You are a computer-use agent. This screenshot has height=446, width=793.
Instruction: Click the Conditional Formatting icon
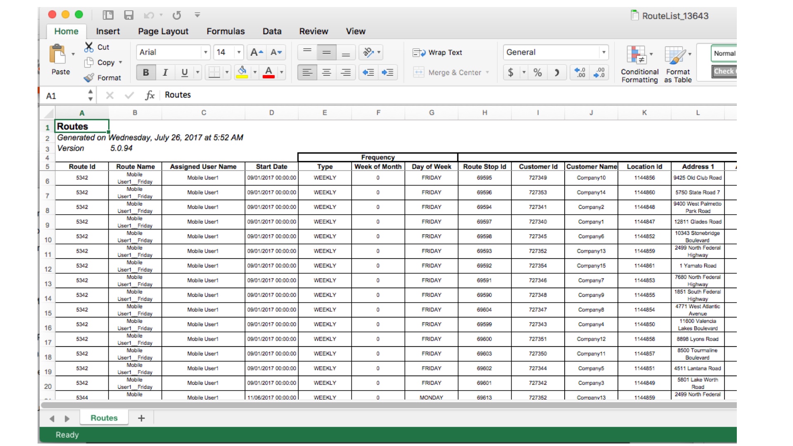pos(636,56)
